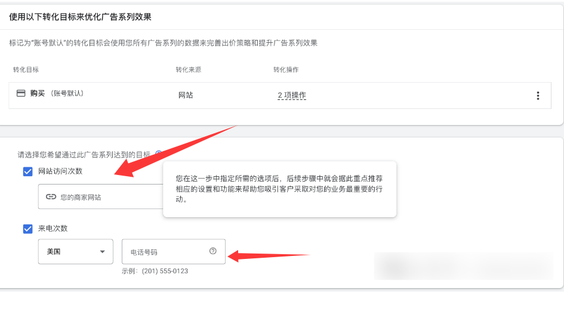Open the 2 项操作 conversion actions link

[x=291, y=95]
